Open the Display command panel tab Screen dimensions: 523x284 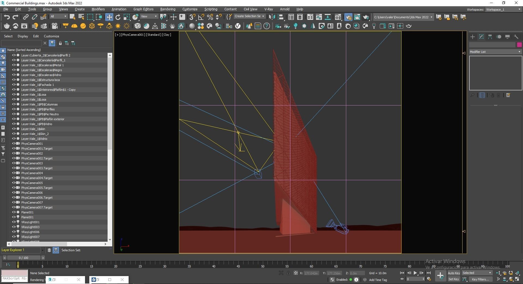pyautogui.click(x=507, y=37)
